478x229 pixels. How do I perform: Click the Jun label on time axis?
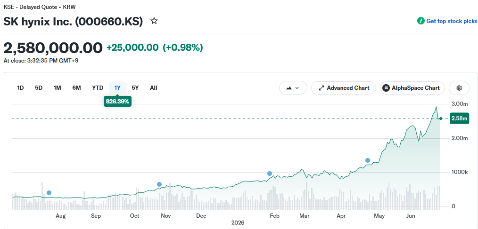[x=411, y=216]
